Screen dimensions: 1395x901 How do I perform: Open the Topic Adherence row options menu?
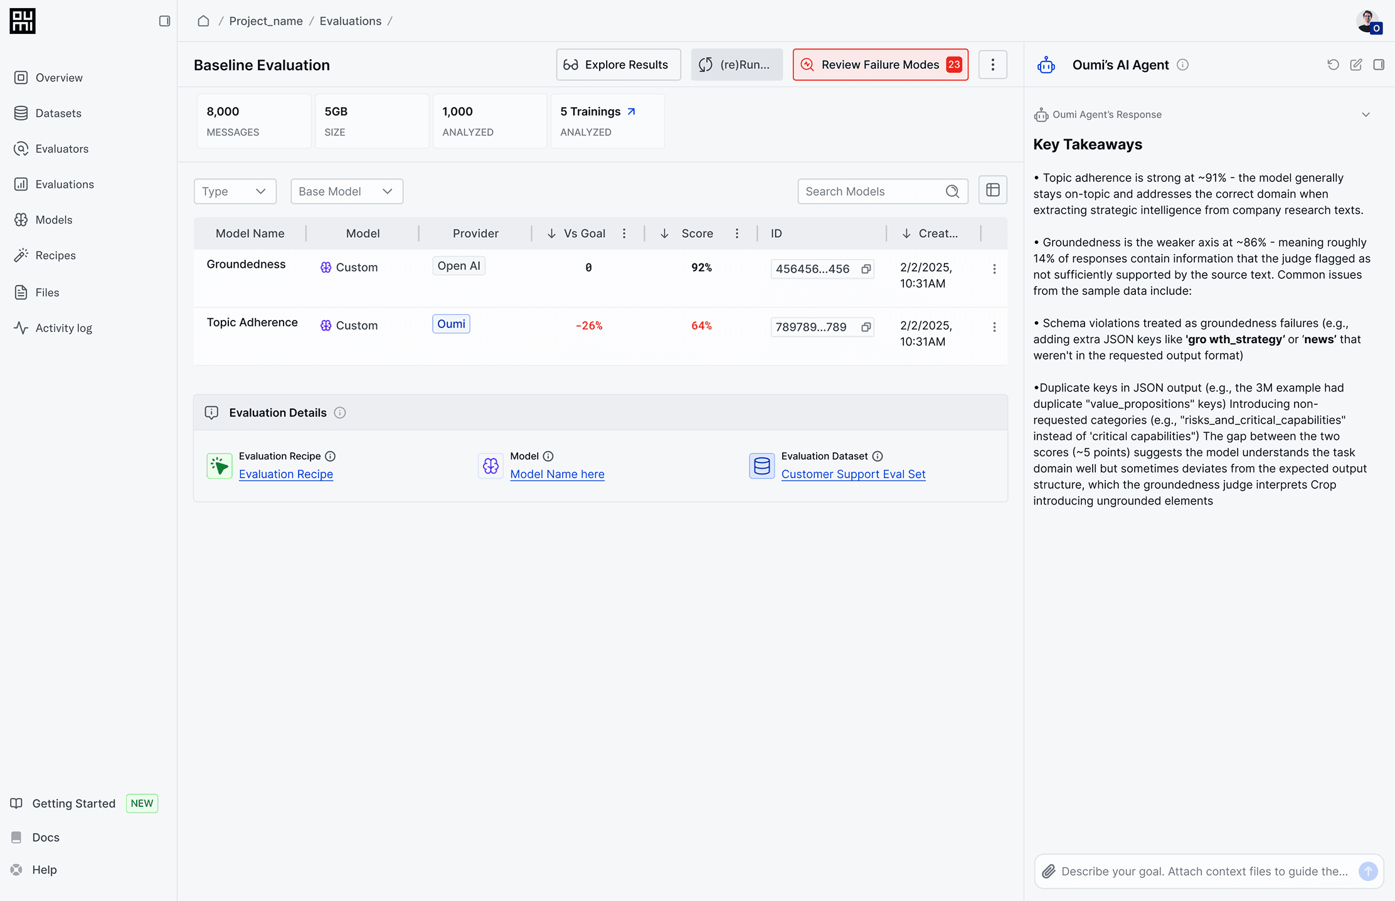tap(995, 327)
